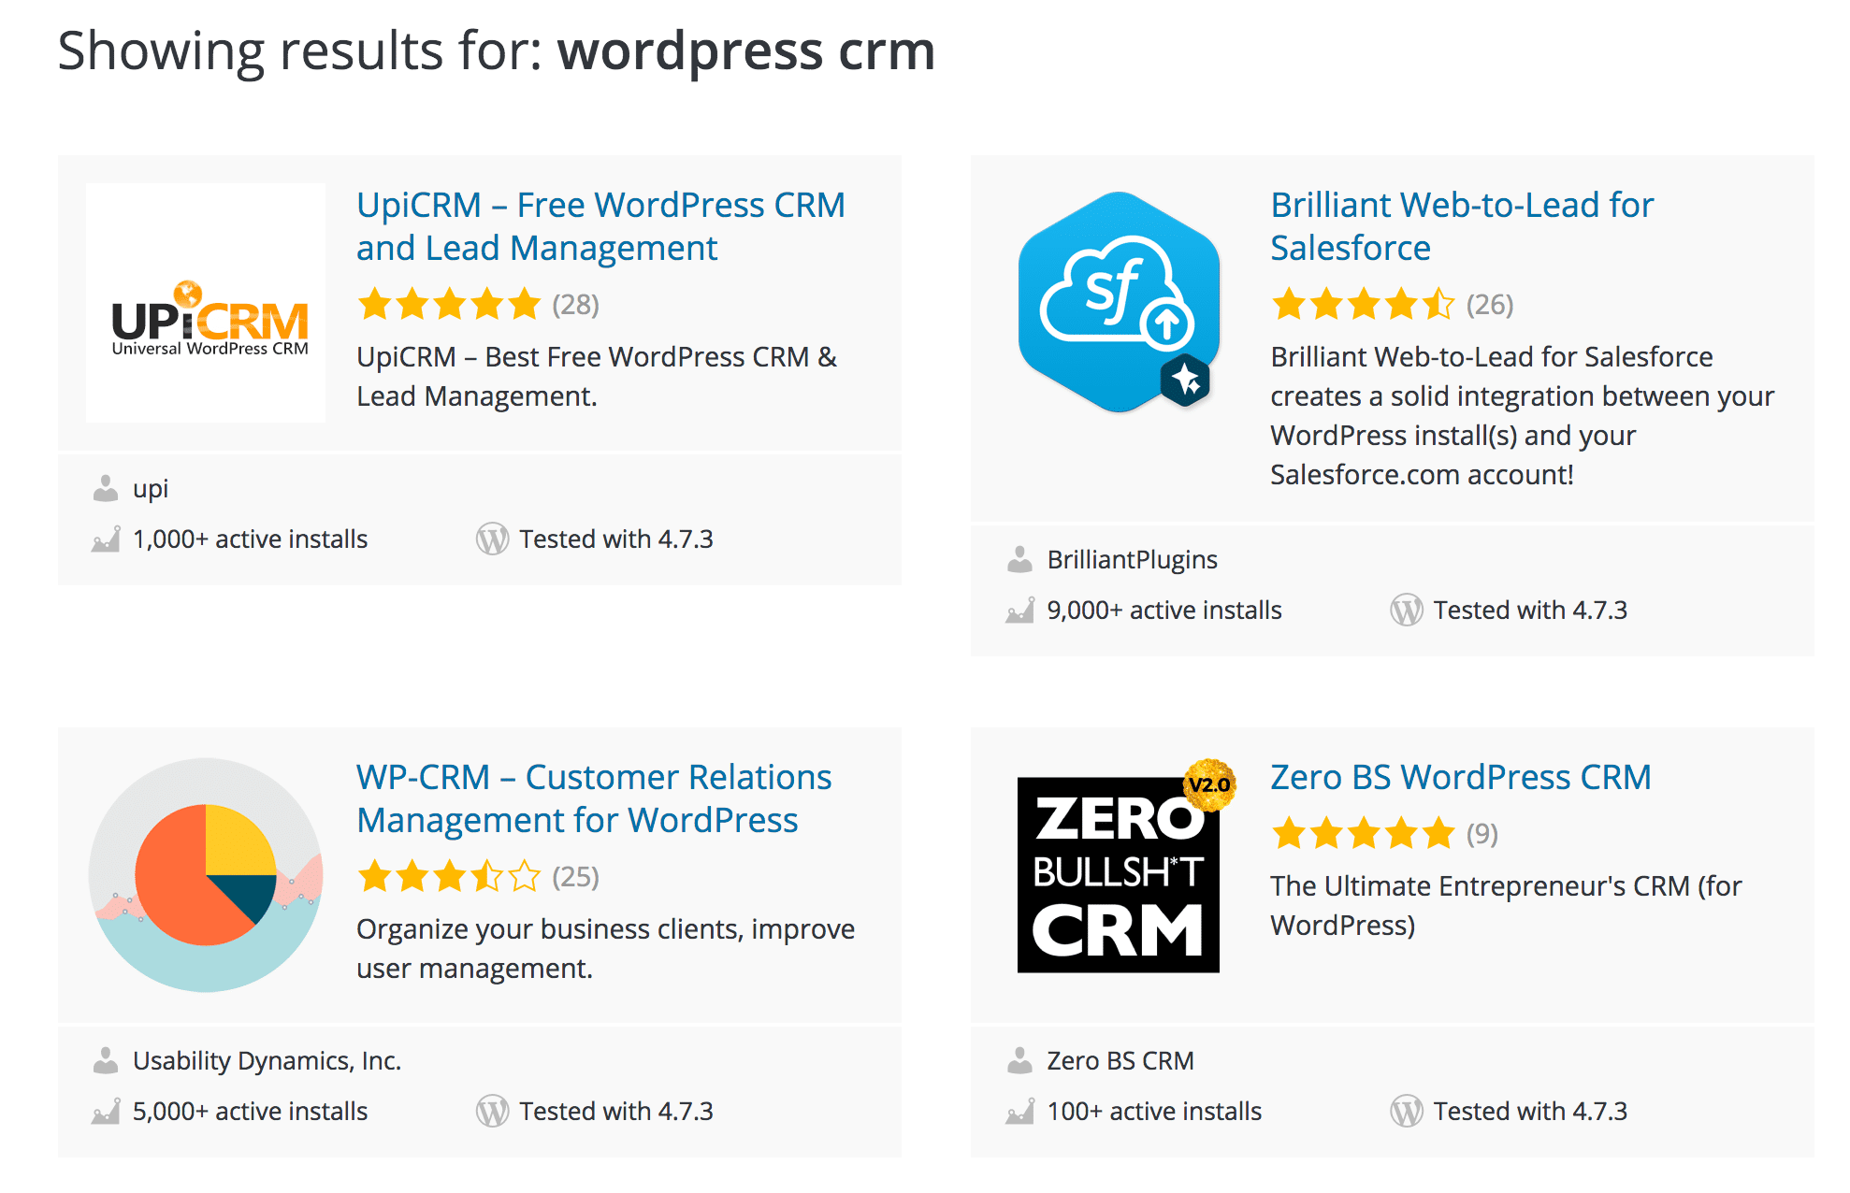Screen dimensions: 1850x1193
Task: Click the 5,000+ active installs text
Action: pyautogui.click(x=250, y=1112)
